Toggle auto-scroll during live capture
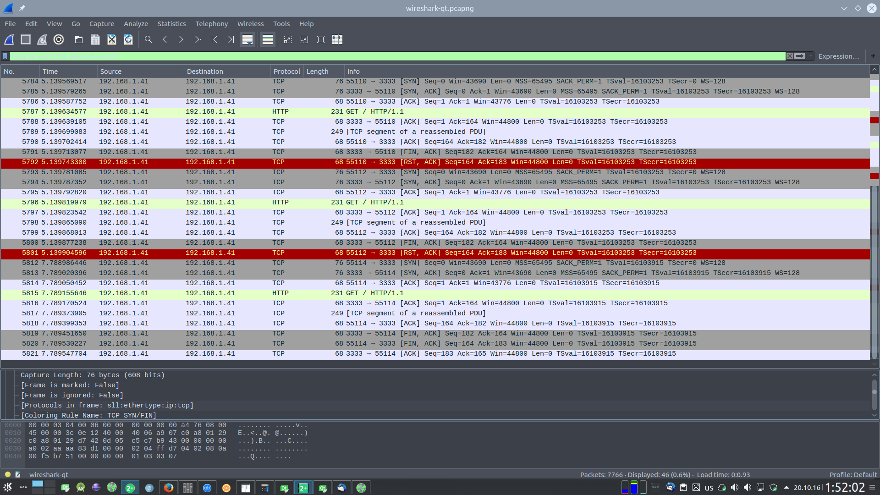 [x=247, y=40]
